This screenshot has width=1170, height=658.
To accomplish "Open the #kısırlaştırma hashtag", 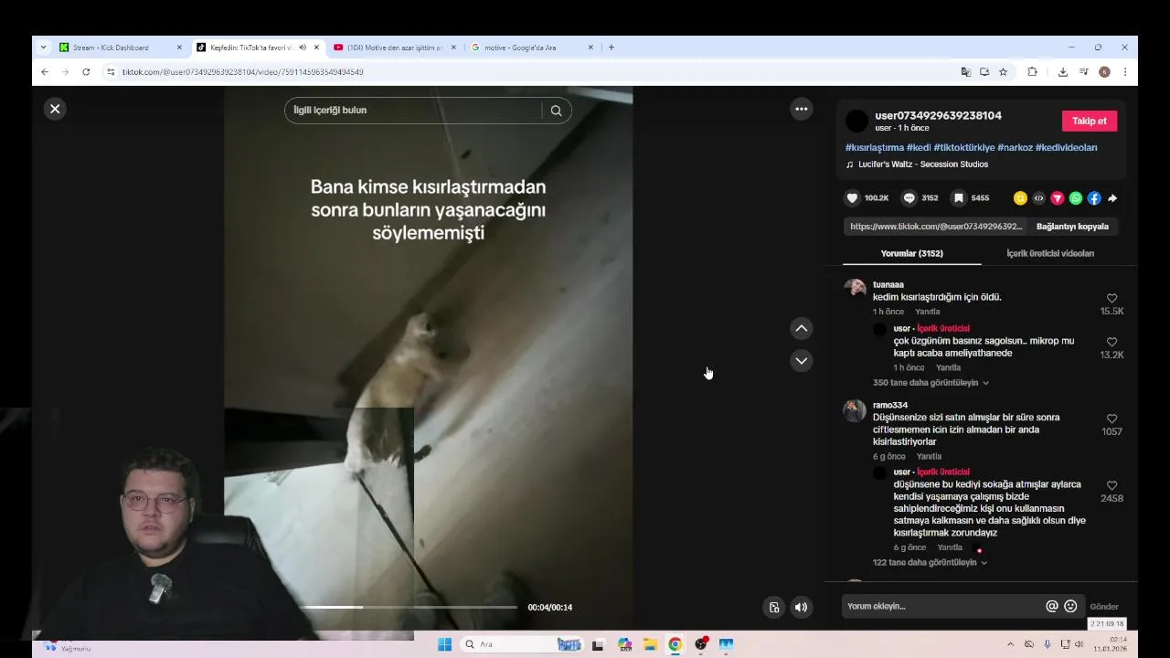I will point(875,147).
